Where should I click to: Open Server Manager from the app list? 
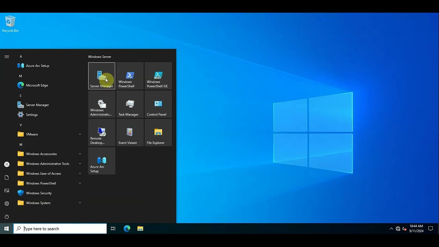tap(50, 105)
